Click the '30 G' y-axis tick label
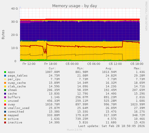Viewport: 149px width, 133px height. pos(14,22)
